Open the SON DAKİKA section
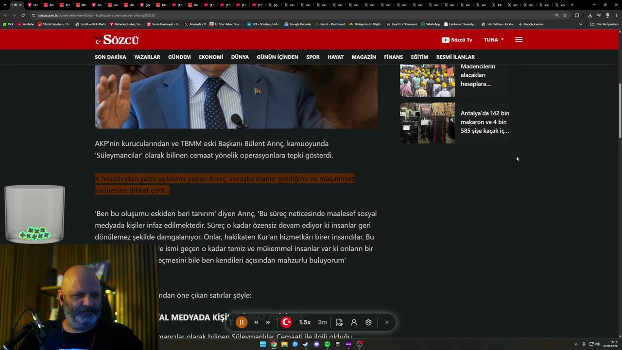Image resolution: width=622 pixels, height=350 pixels. (x=110, y=57)
